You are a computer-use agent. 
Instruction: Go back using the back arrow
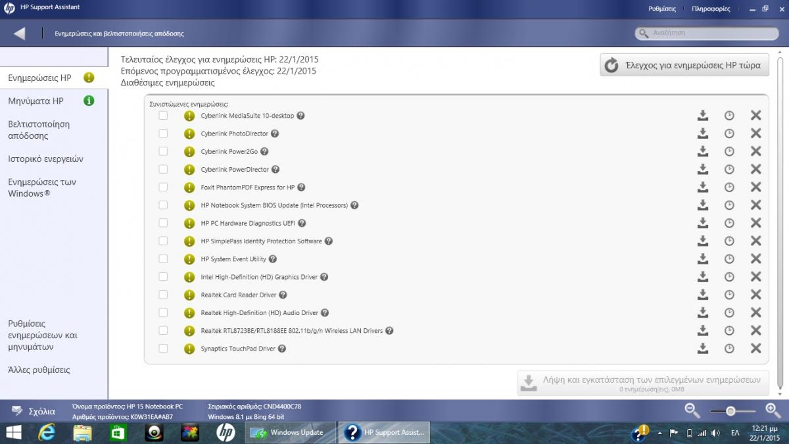(20, 33)
